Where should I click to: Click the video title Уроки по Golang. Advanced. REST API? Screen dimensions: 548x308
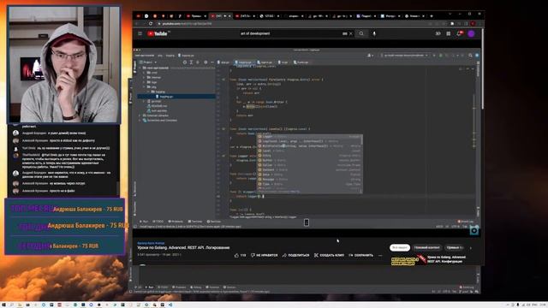point(183,247)
